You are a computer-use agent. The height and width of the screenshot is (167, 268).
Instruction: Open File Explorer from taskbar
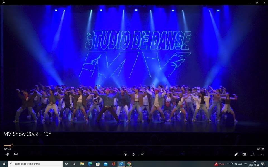[x=82, y=164]
